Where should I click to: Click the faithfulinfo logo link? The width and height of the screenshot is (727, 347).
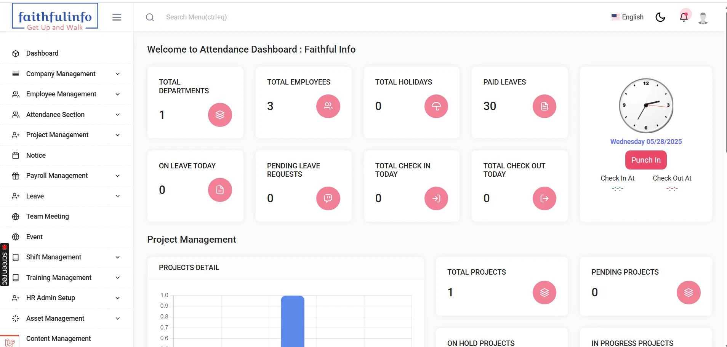coord(55,17)
